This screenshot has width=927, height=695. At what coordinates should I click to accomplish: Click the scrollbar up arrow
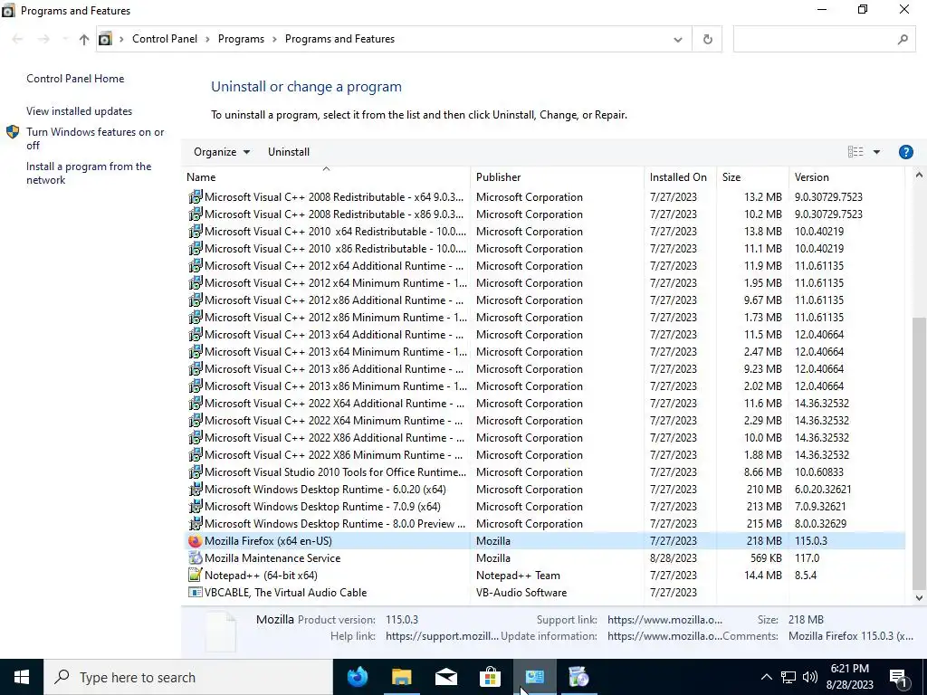(919, 175)
